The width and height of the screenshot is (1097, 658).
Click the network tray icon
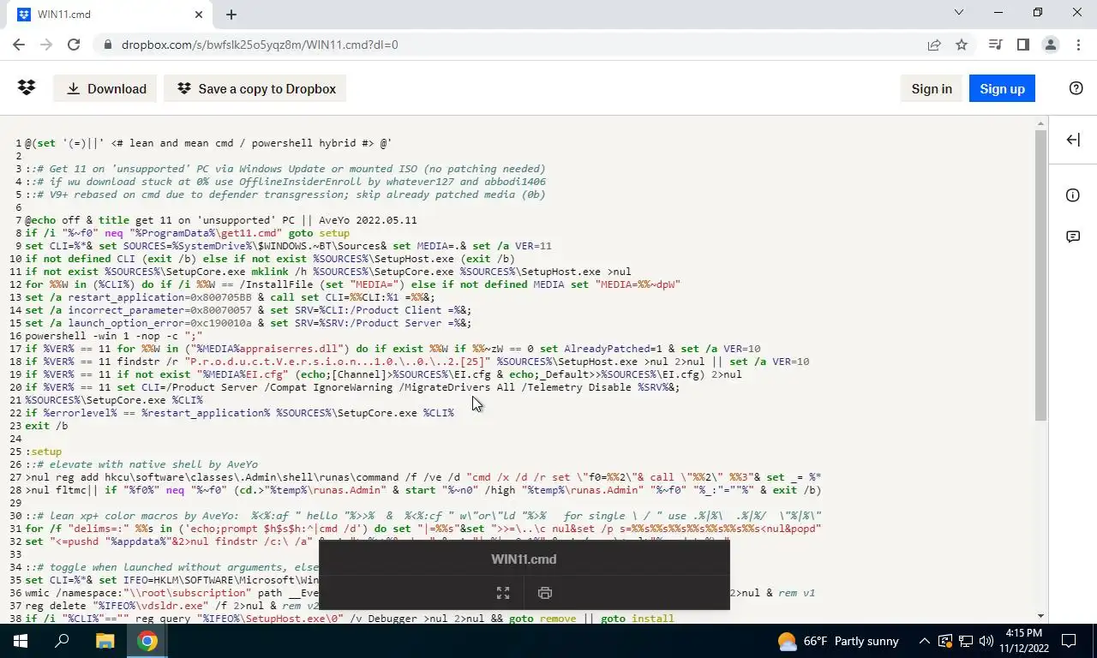(x=966, y=641)
